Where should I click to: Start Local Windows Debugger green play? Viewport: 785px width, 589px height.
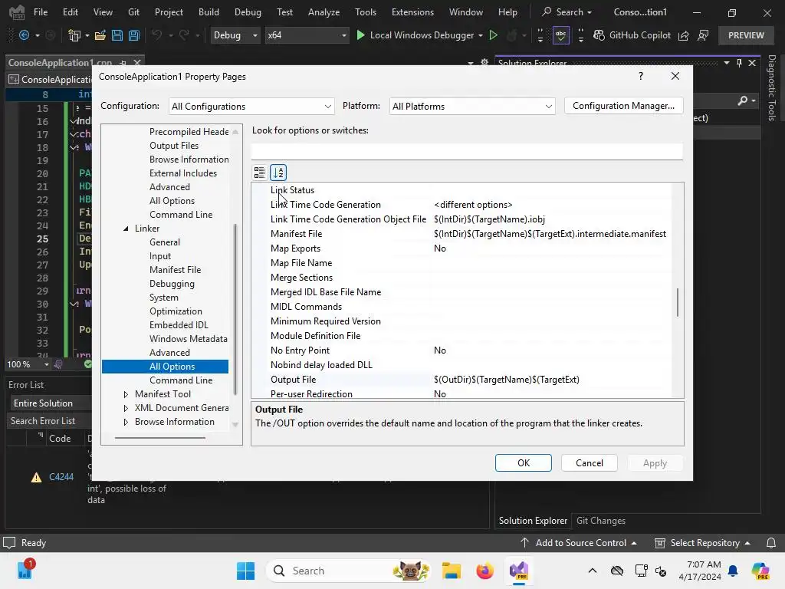(360, 35)
